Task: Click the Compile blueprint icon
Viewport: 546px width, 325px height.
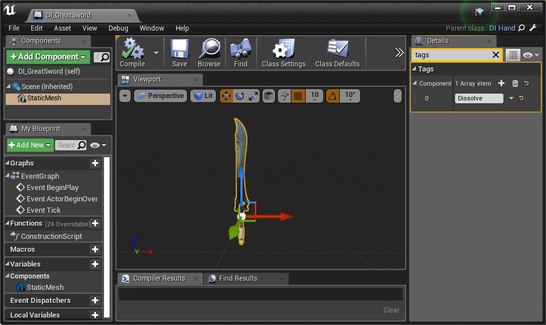Action: 132,50
